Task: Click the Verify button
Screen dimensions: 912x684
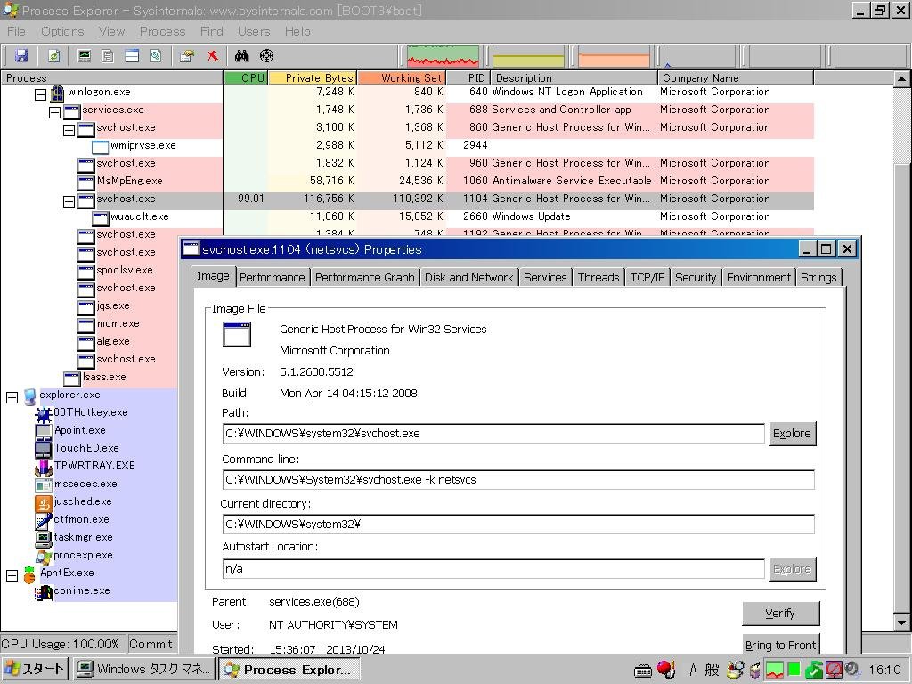Action: point(780,613)
